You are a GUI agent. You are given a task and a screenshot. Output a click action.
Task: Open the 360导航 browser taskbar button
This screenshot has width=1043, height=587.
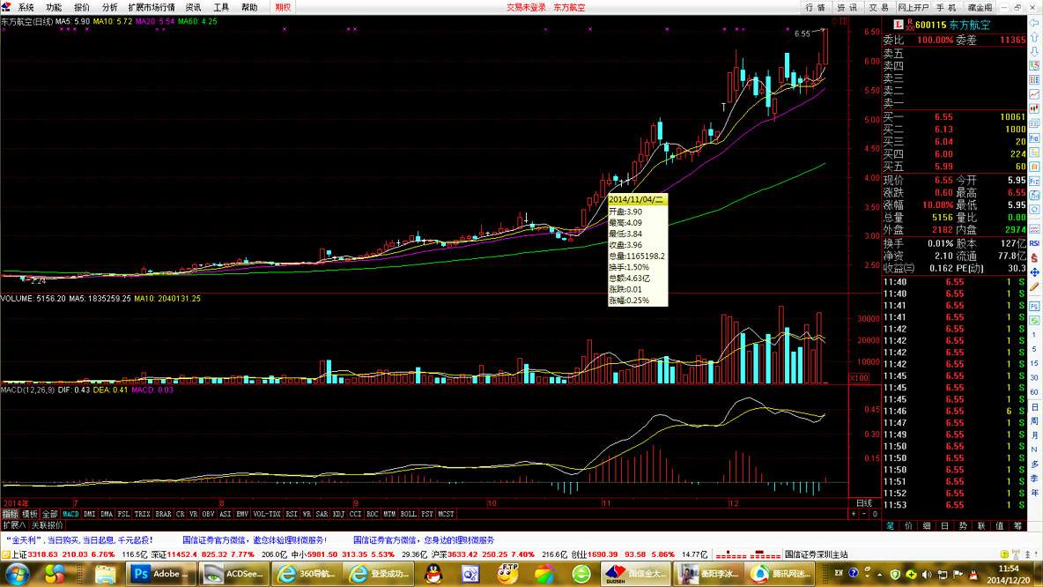click(306, 574)
